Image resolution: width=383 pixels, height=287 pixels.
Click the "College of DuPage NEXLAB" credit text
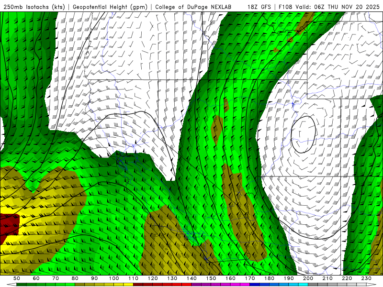193,7
